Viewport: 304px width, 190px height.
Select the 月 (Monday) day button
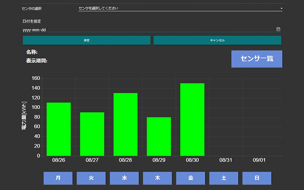(58, 178)
